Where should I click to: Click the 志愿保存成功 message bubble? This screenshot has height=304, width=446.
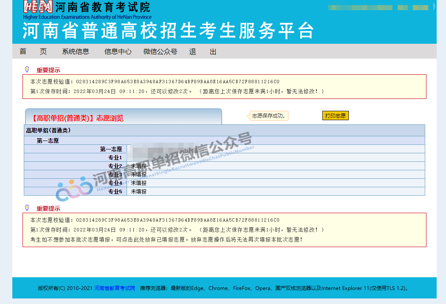click(269, 115)
